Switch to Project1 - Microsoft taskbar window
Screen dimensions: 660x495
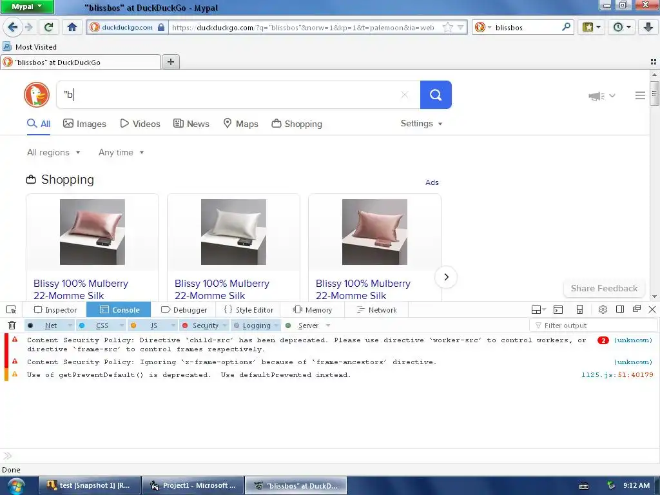click(193, 486)
